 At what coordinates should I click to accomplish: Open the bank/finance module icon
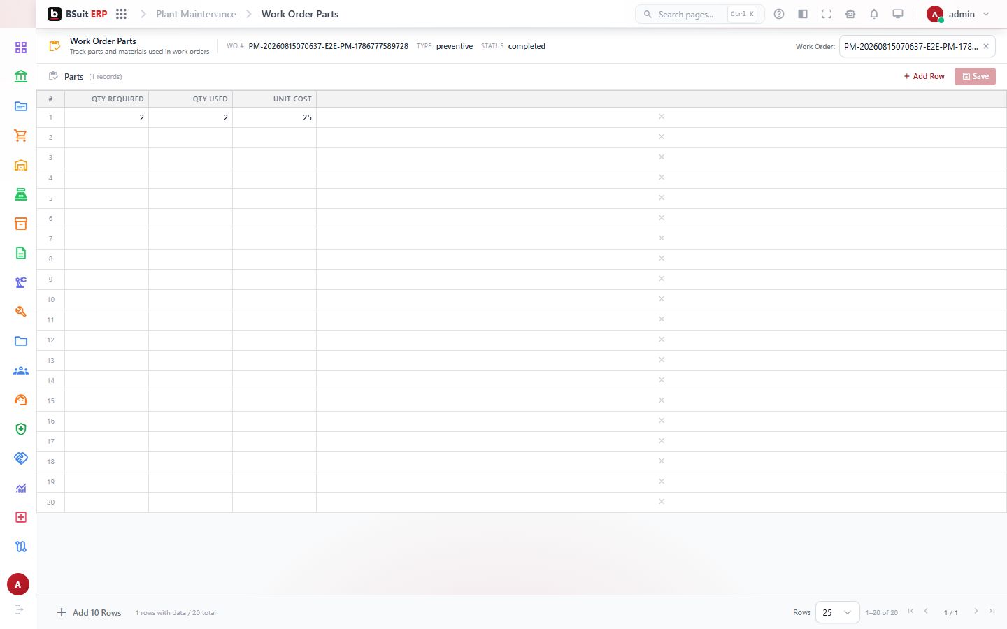click(20, 76)
